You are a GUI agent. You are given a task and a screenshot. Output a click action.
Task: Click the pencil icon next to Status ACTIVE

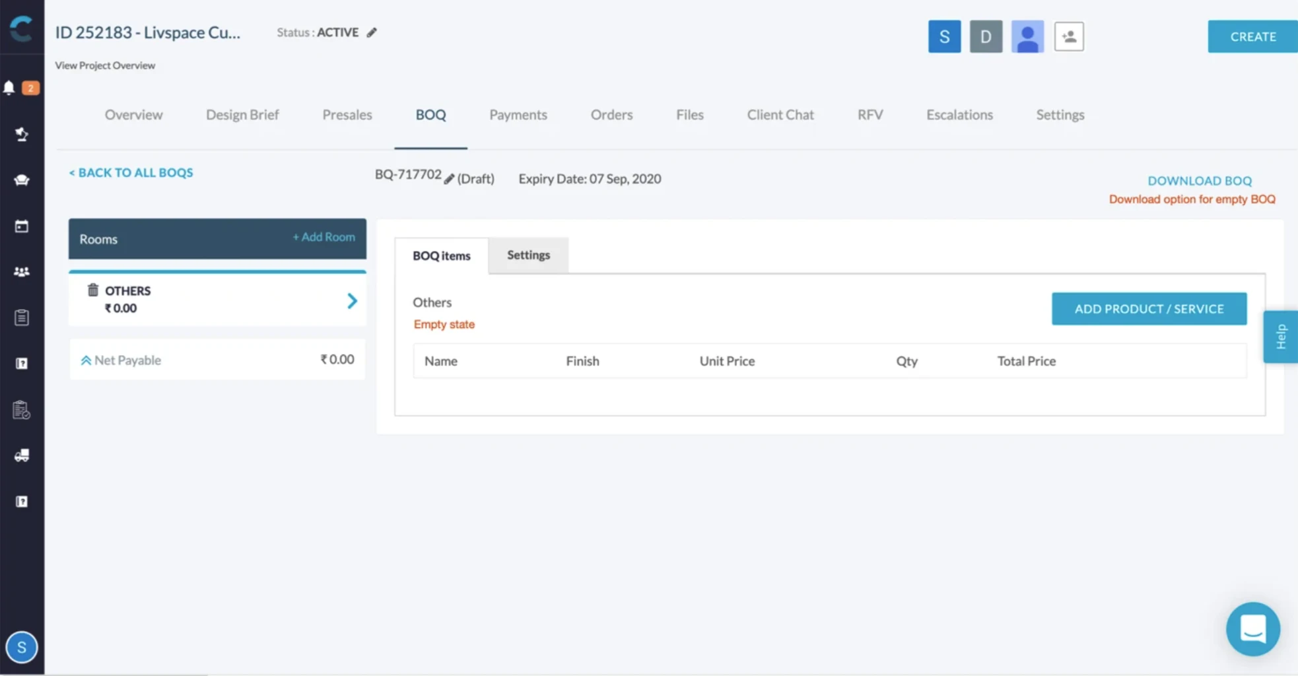[x=372, y=32]
